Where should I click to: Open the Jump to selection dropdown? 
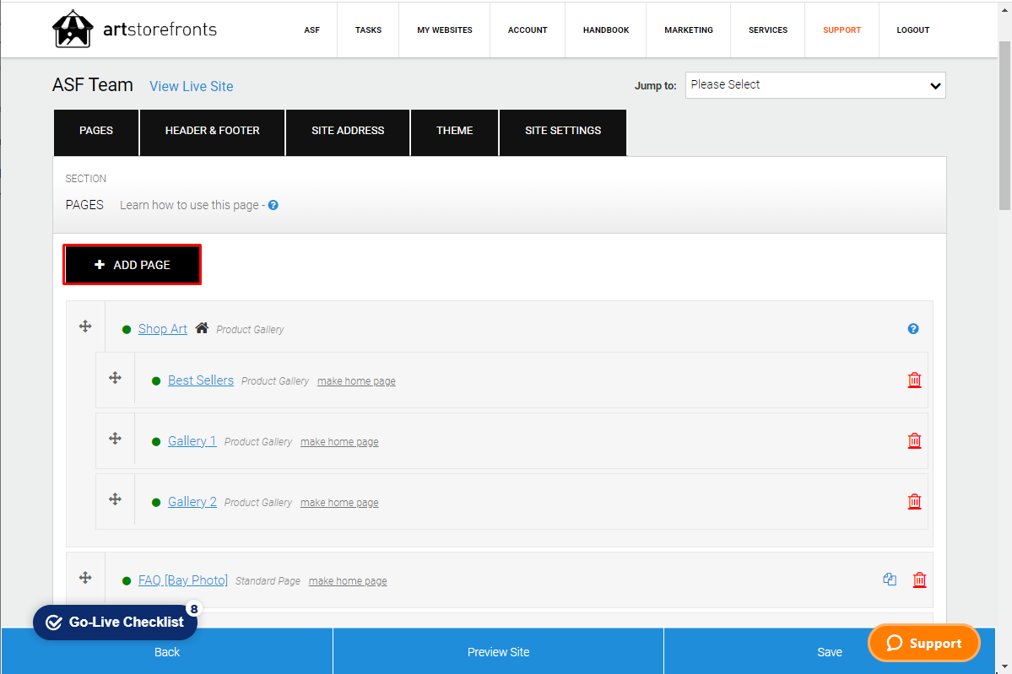pos(814,84)
